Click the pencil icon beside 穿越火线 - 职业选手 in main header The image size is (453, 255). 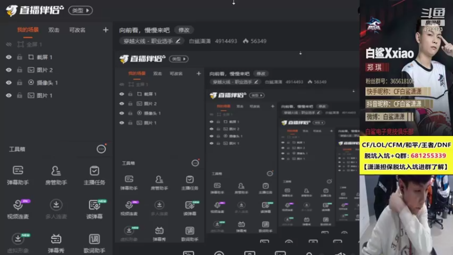click(178, 41)
